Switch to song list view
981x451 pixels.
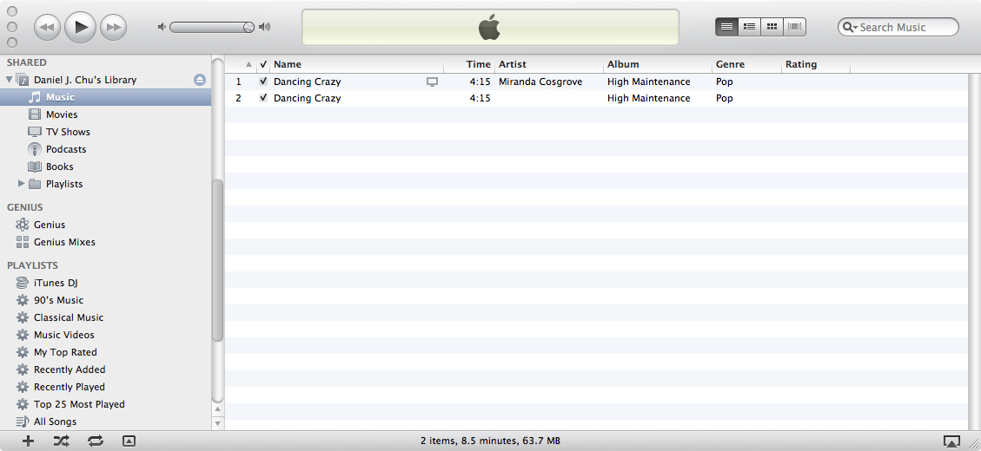(x=727, y=27)
